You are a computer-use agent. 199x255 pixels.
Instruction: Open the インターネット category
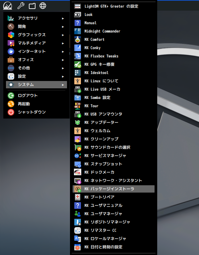(36, 51)
